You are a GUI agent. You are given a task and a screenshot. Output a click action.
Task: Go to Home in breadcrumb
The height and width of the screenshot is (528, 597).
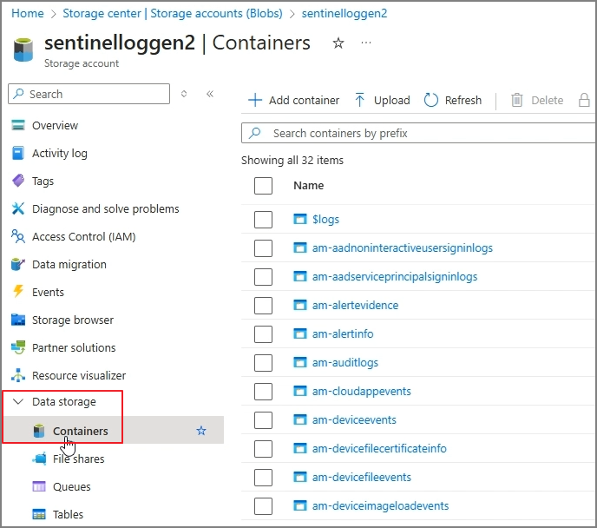[x=28, y=13]
